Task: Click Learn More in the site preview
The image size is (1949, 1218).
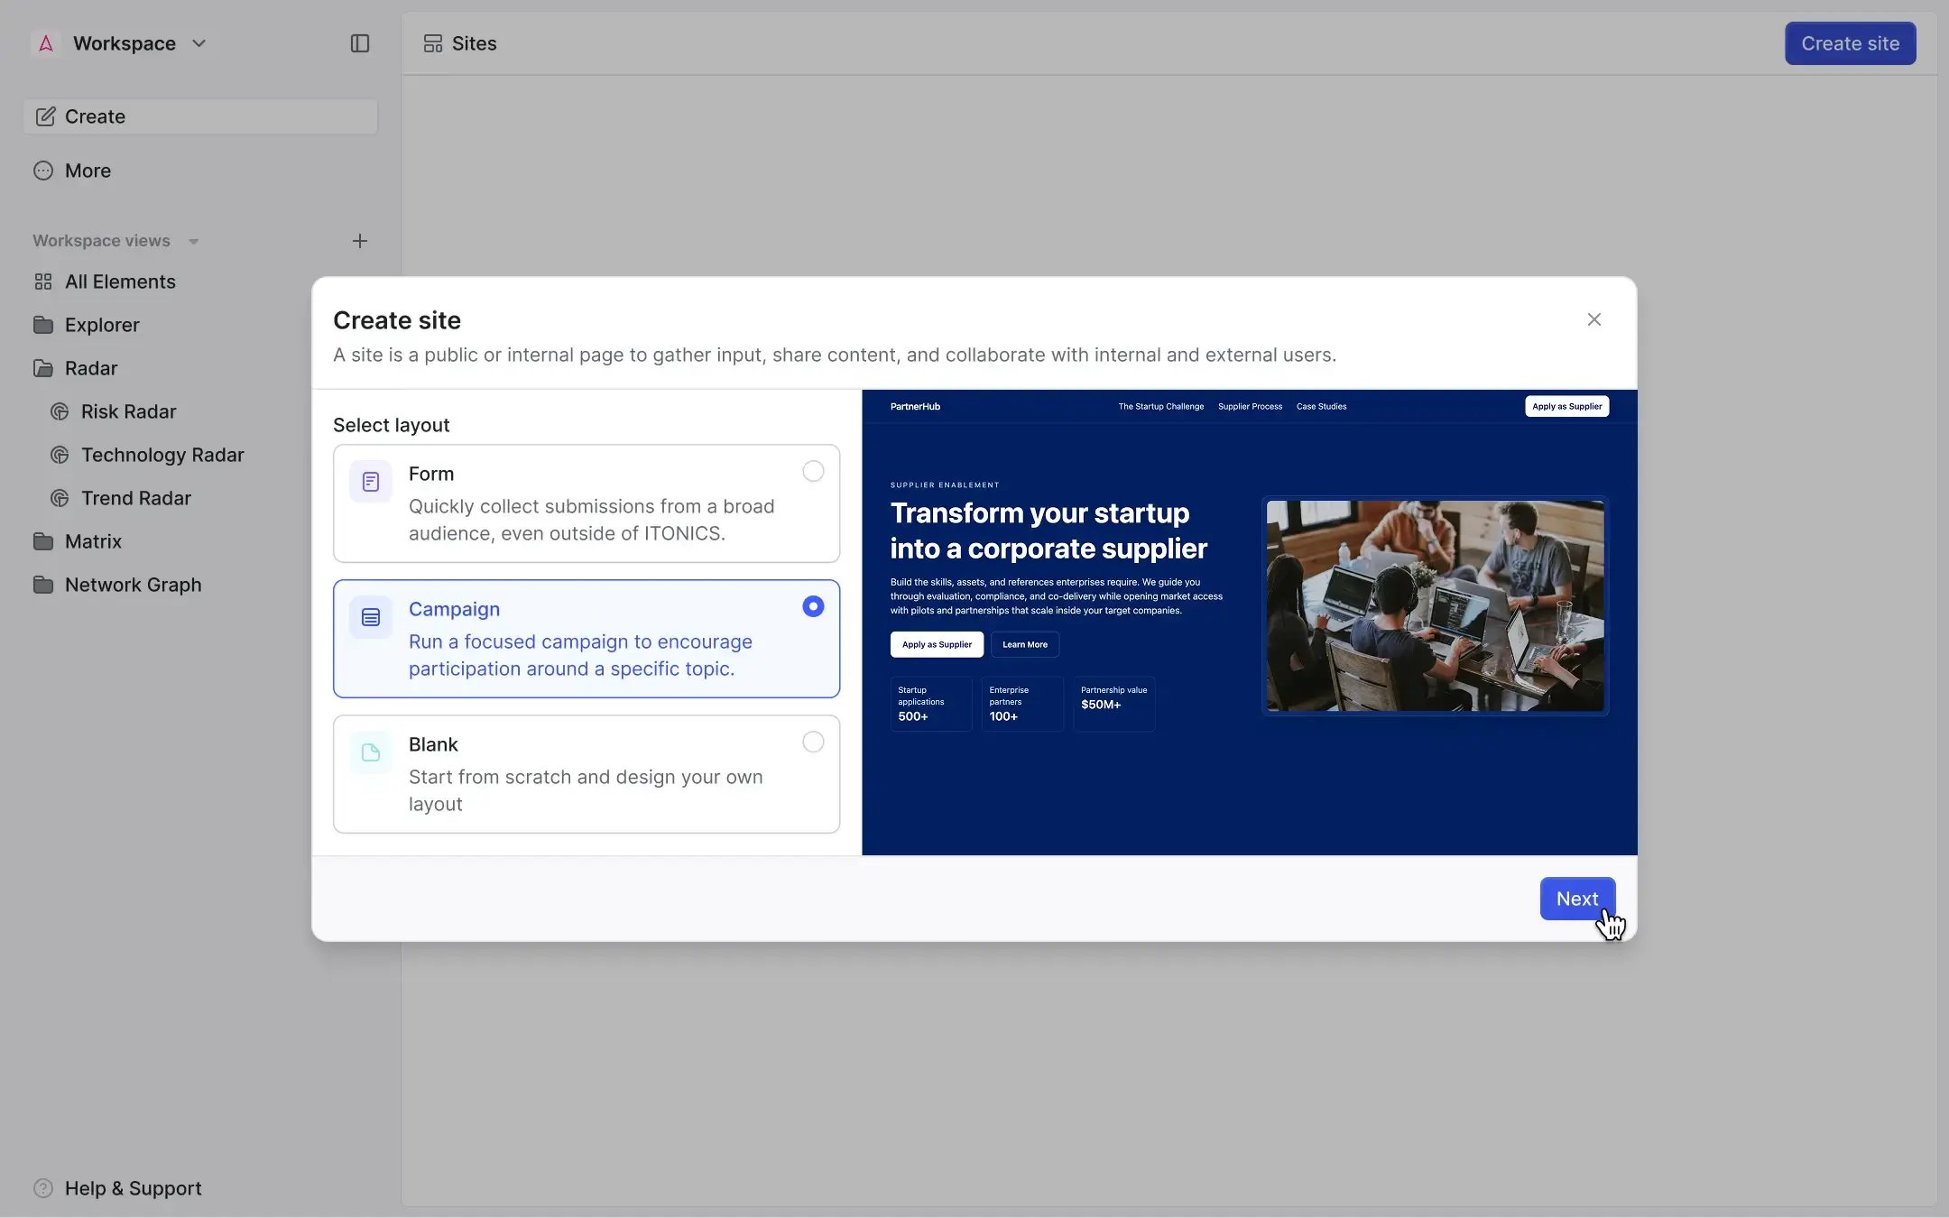Action: (x=1024, y=644)
